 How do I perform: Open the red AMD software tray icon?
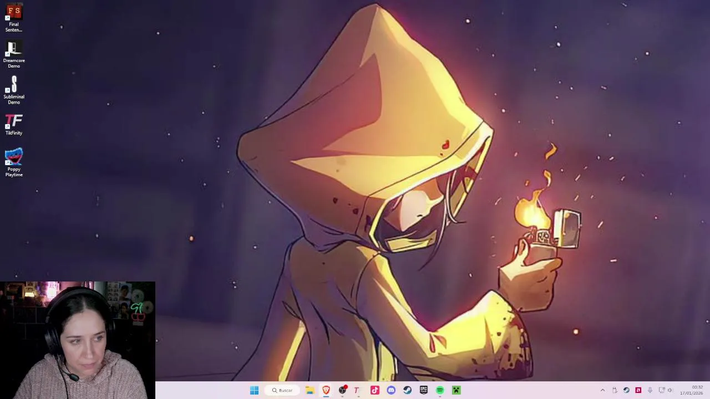tap(638, 390)
